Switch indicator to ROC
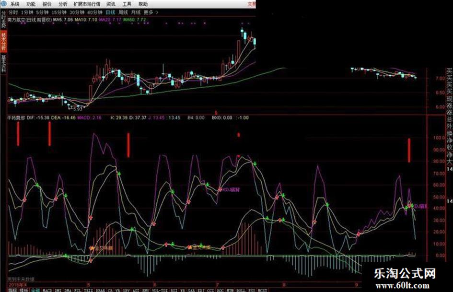 click(220, 290)
